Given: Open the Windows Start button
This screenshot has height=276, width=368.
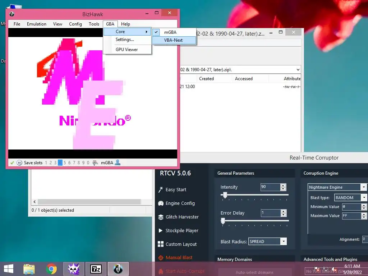Looking at the screenshot, I should pos(9,269).
